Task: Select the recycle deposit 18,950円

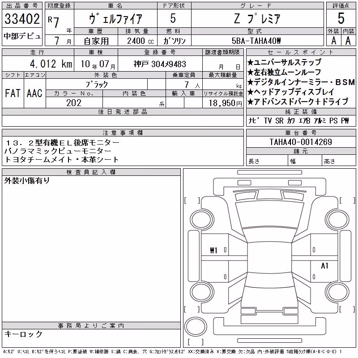Action: (226, 103)
